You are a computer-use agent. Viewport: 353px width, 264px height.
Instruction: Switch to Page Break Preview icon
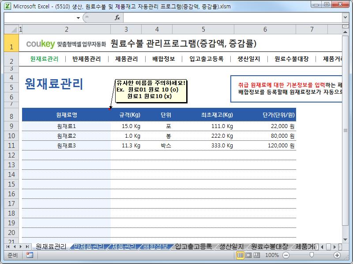pyautogui.click(x=257, y=255)
